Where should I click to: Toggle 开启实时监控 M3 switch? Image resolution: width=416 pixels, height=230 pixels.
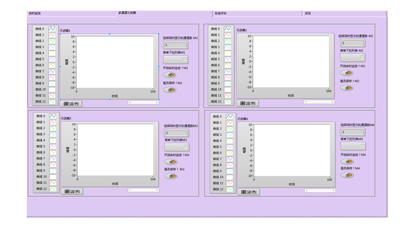[x=171, y=162]
